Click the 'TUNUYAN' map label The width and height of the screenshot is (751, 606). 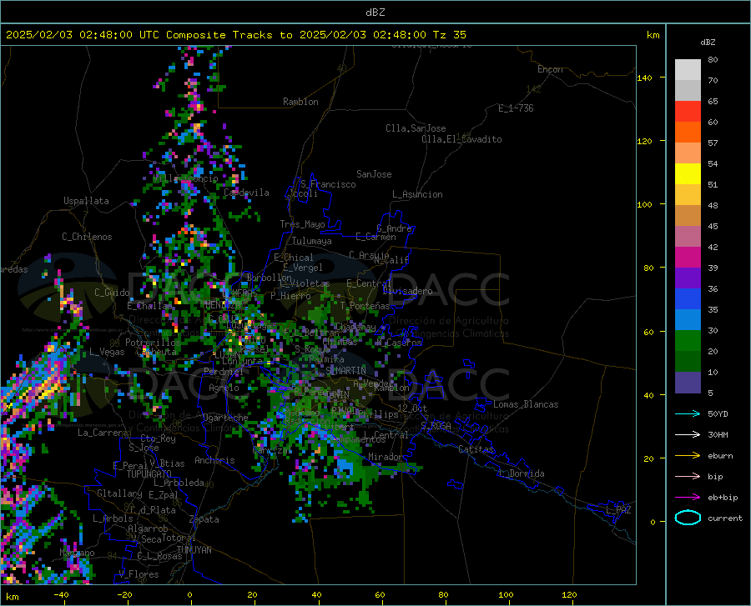coord(194,550)
